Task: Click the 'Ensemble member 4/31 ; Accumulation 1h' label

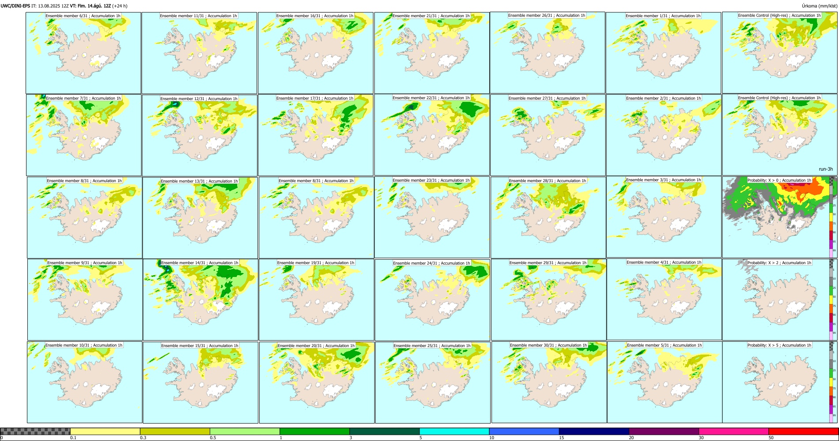Action: click(x=664, y=262)
